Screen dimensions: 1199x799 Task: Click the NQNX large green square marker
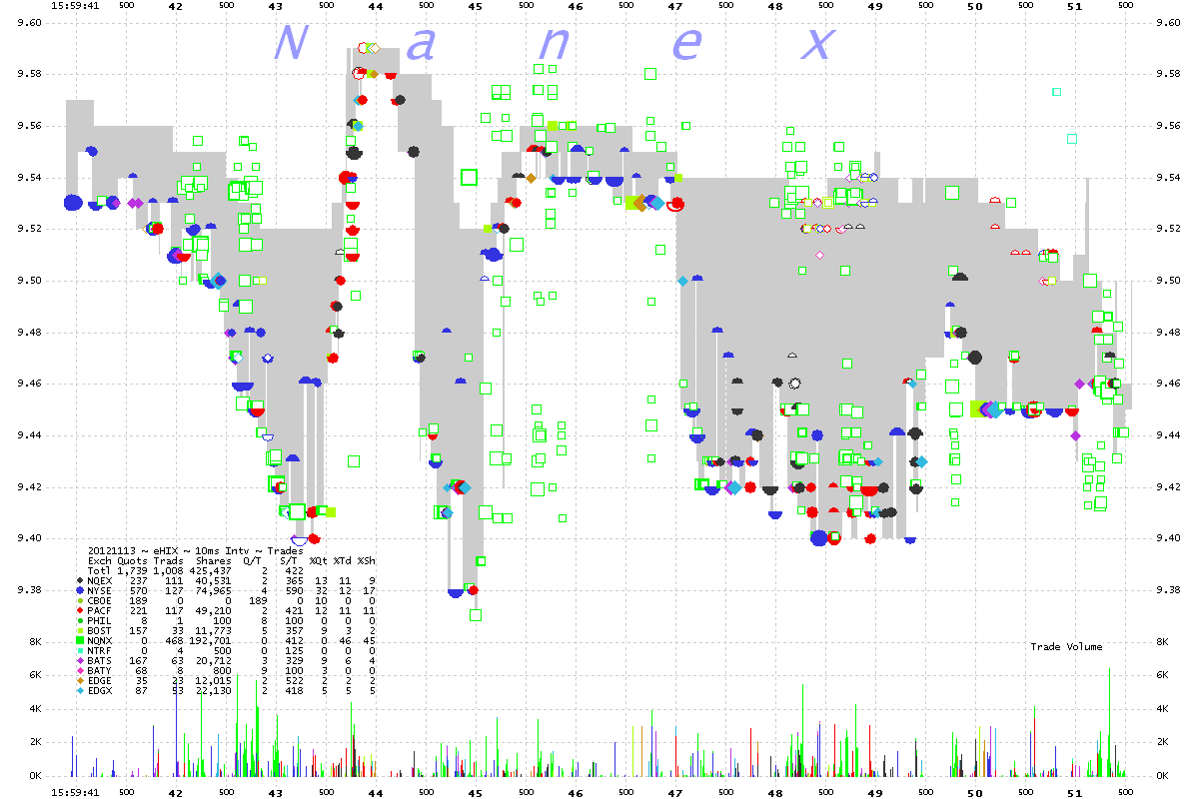click(79, 639)
